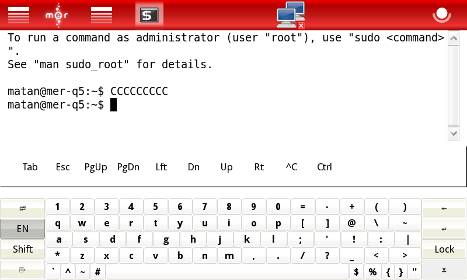This screenshot has width=467, height=280.
Task: Open the keyboard menu icon below Shift
Action: pos(22,269)
